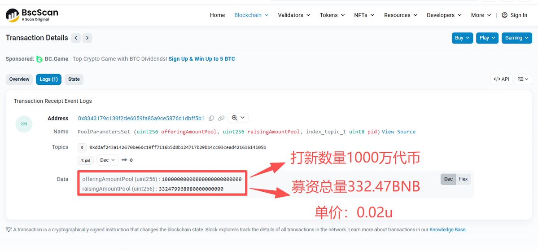Switch to the Overview tab

19,79
